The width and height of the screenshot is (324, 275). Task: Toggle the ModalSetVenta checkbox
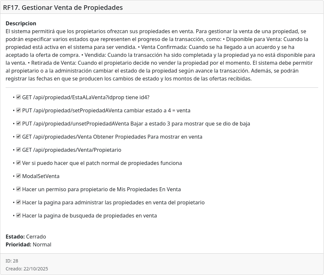tap(18, 176)
